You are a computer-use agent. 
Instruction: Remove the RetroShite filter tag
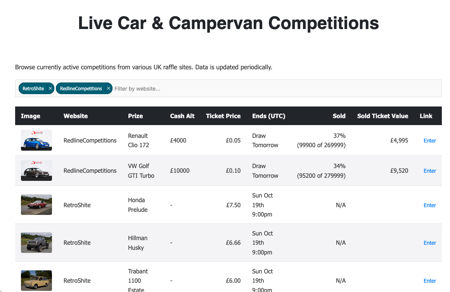coord(50,89)
